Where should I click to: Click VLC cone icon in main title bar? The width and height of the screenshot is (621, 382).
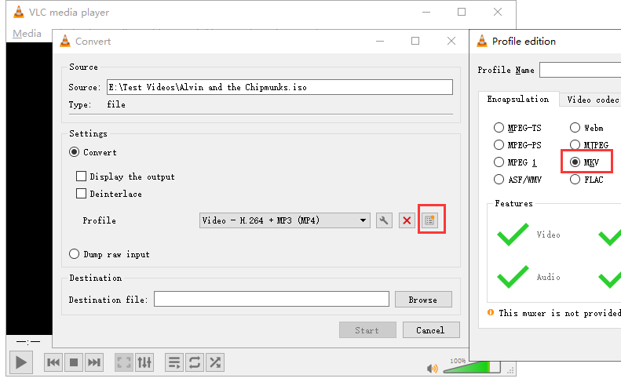(19, 12)
